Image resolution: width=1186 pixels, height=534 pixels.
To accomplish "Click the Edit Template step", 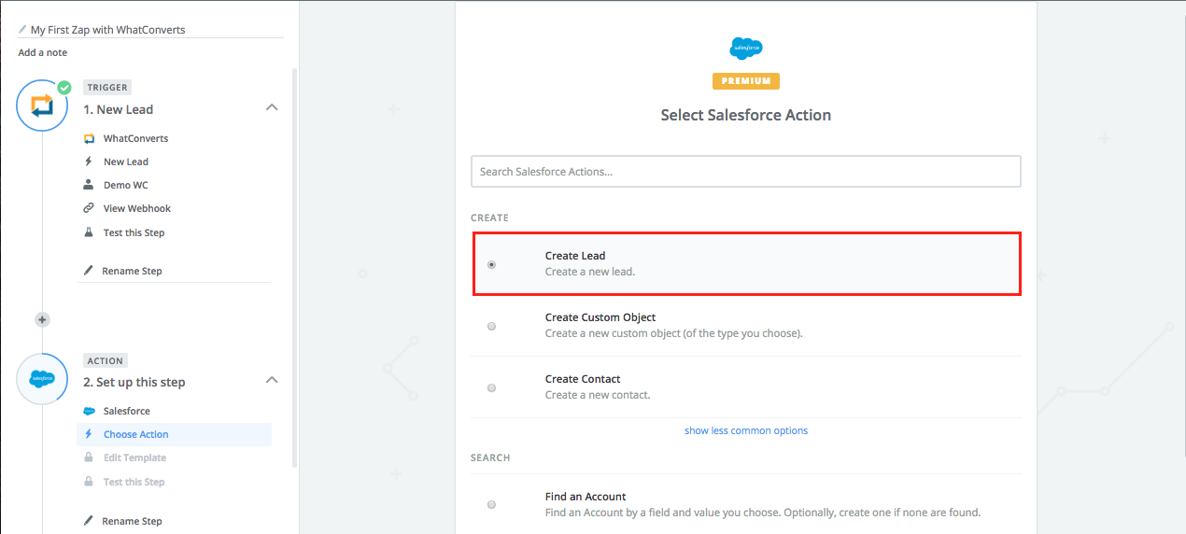I will (x=134, y=457).
